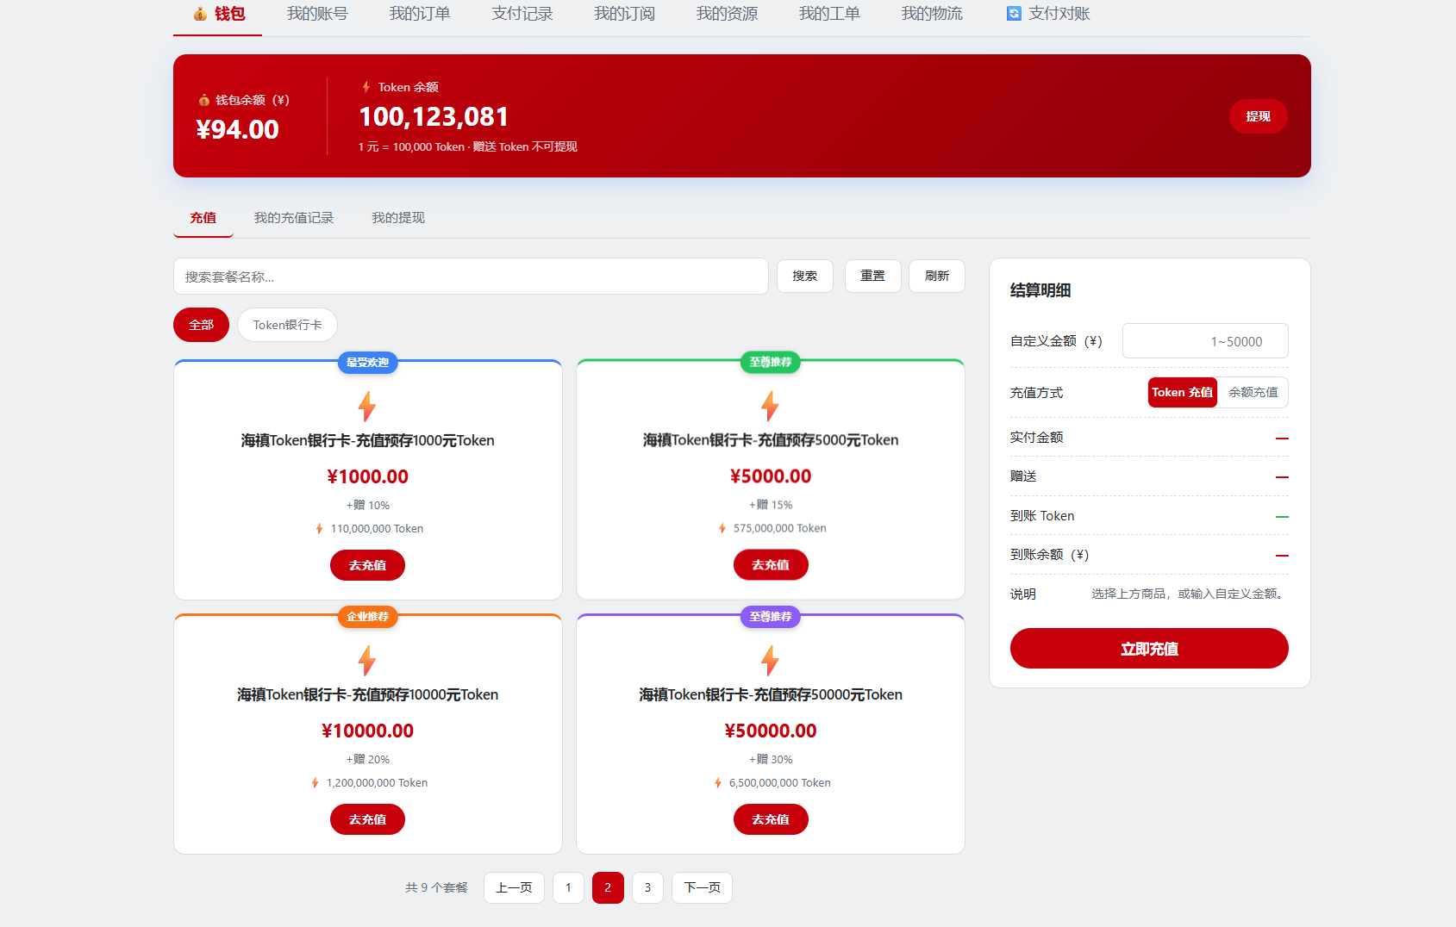This screenshot has height=927, width=1456.
Task: Jump to page 1
Action: [x=568, y=887]
